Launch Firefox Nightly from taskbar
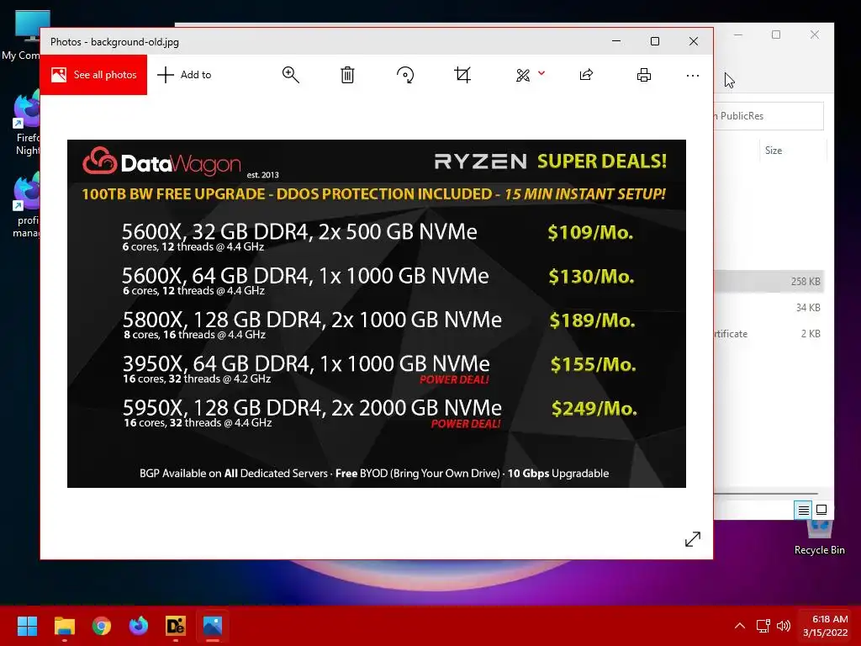Viewport: 861px width, 646px height. [139, 626]
